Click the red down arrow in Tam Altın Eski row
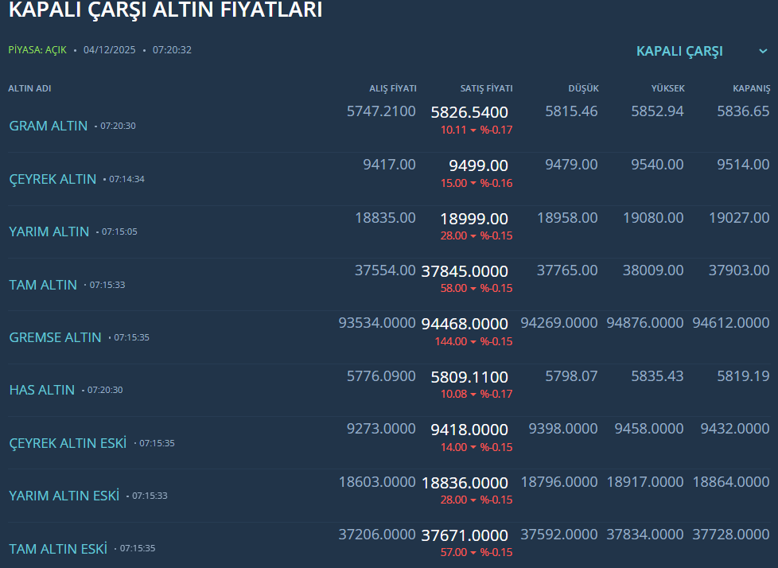 click(473, 553)
